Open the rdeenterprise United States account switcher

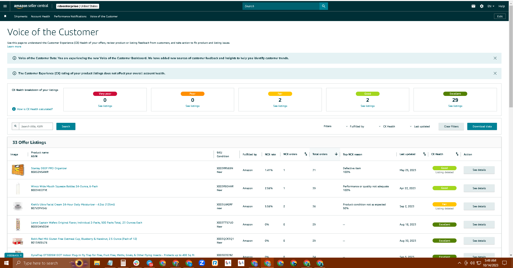78,6
